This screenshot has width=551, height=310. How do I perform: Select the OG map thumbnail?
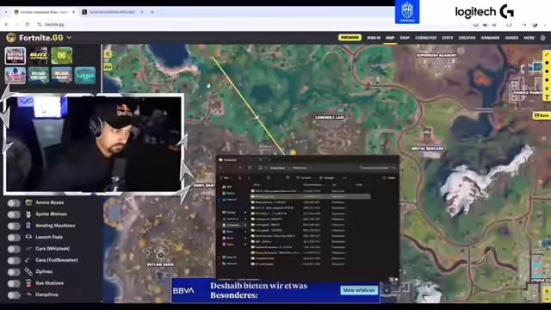click(61, 56)
